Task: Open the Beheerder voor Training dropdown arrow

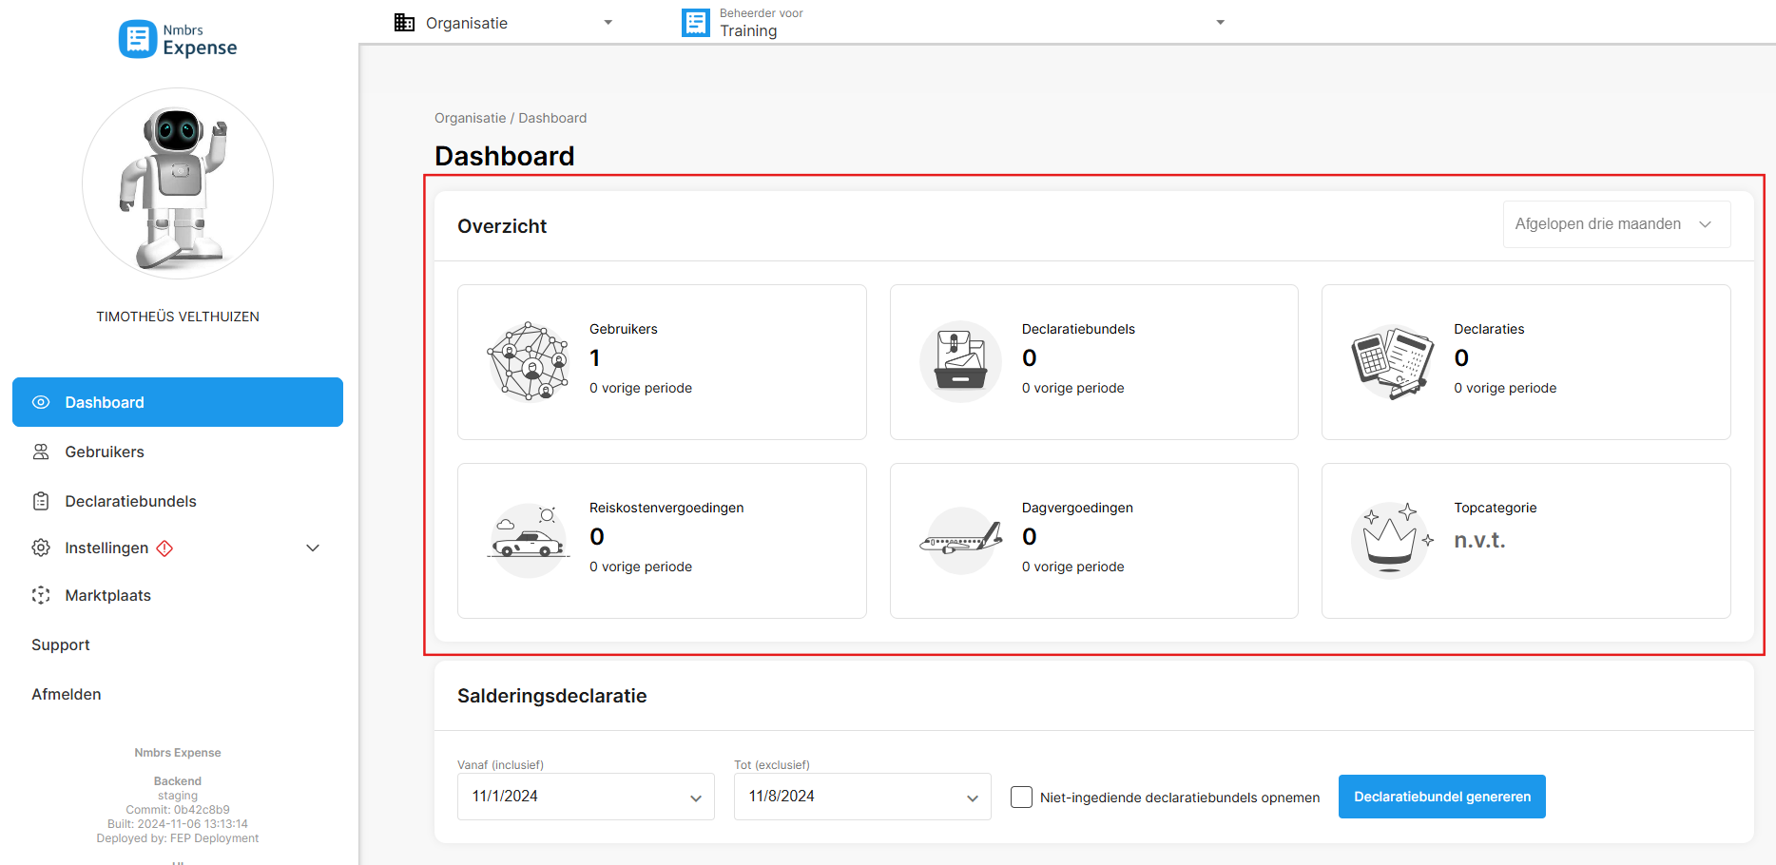Action: [1221, 22]
